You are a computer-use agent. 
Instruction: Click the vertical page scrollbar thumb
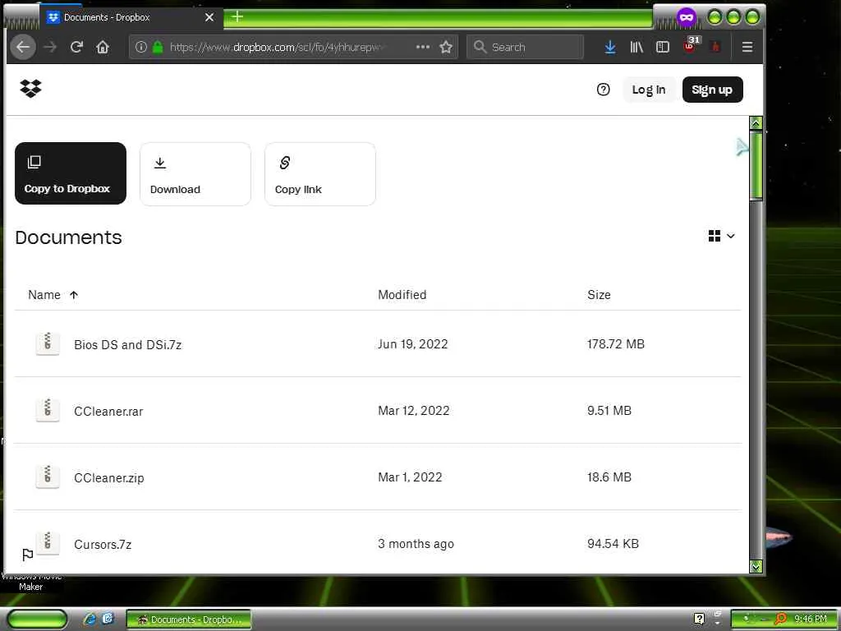(756, 165)
